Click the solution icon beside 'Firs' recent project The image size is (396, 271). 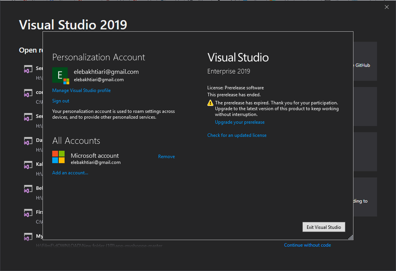(x=28, y=213)
